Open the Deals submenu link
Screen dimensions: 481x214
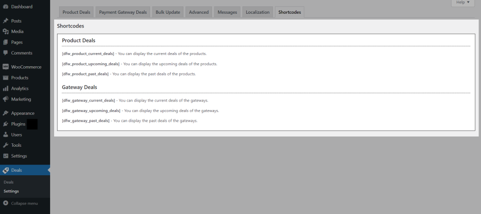point(8,182)
